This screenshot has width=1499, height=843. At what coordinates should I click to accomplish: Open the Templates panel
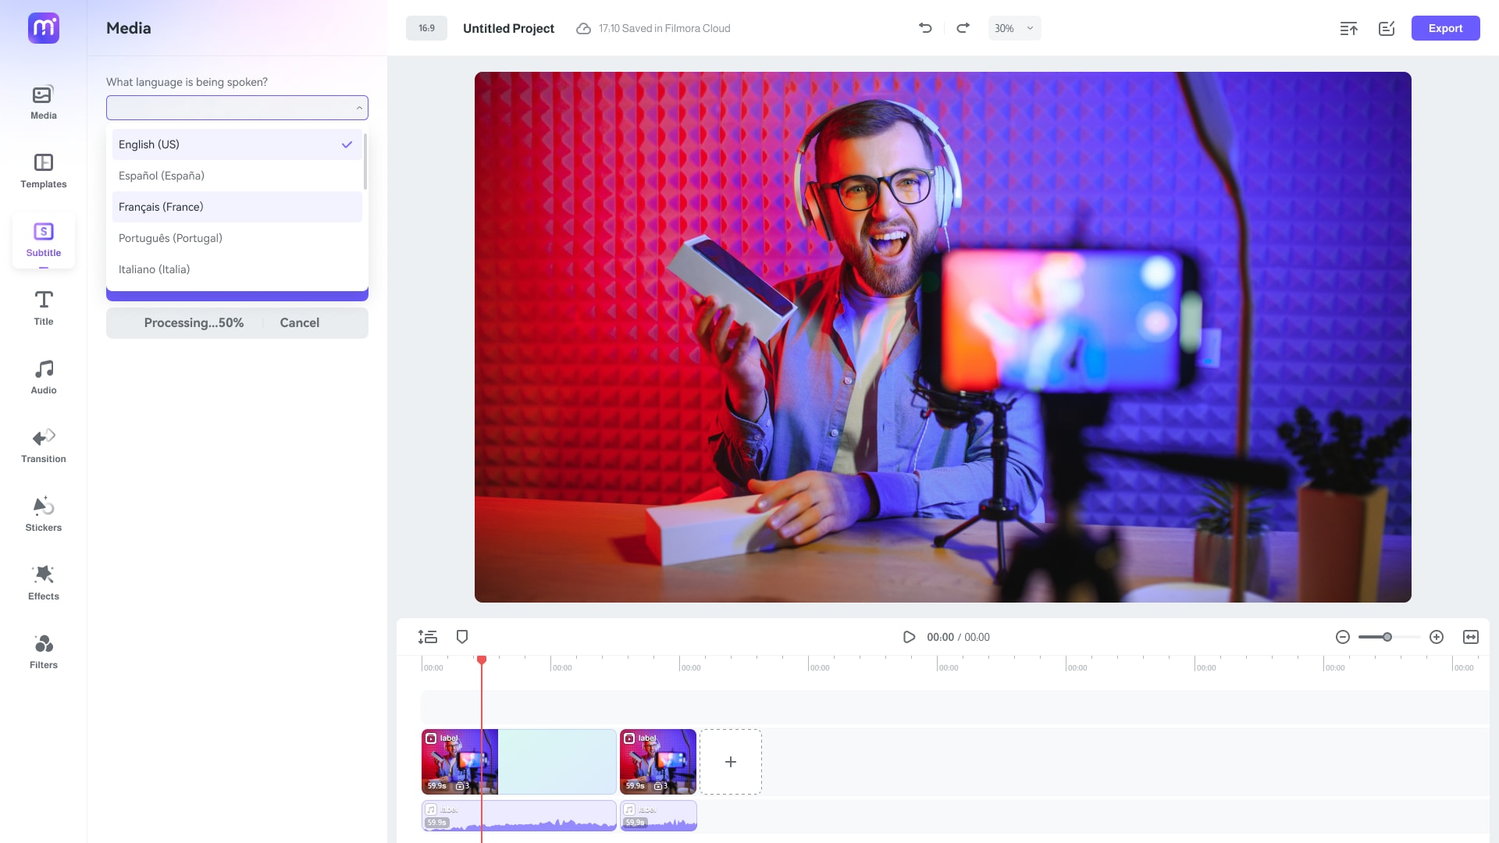(43, 170)
